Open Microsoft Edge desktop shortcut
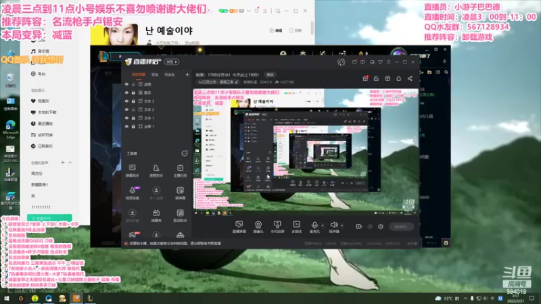Viewport: 541px width, 304px height. 10,130
